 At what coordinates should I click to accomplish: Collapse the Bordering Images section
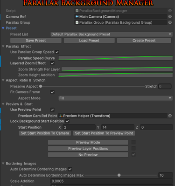[3, 164]
